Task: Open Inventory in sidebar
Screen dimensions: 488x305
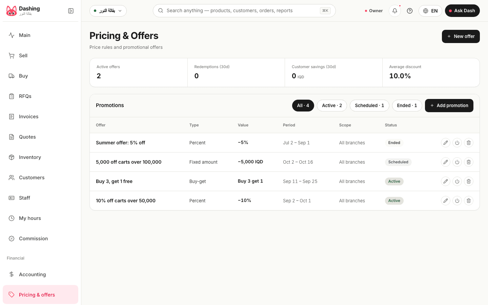Action: tap(40, 157)
